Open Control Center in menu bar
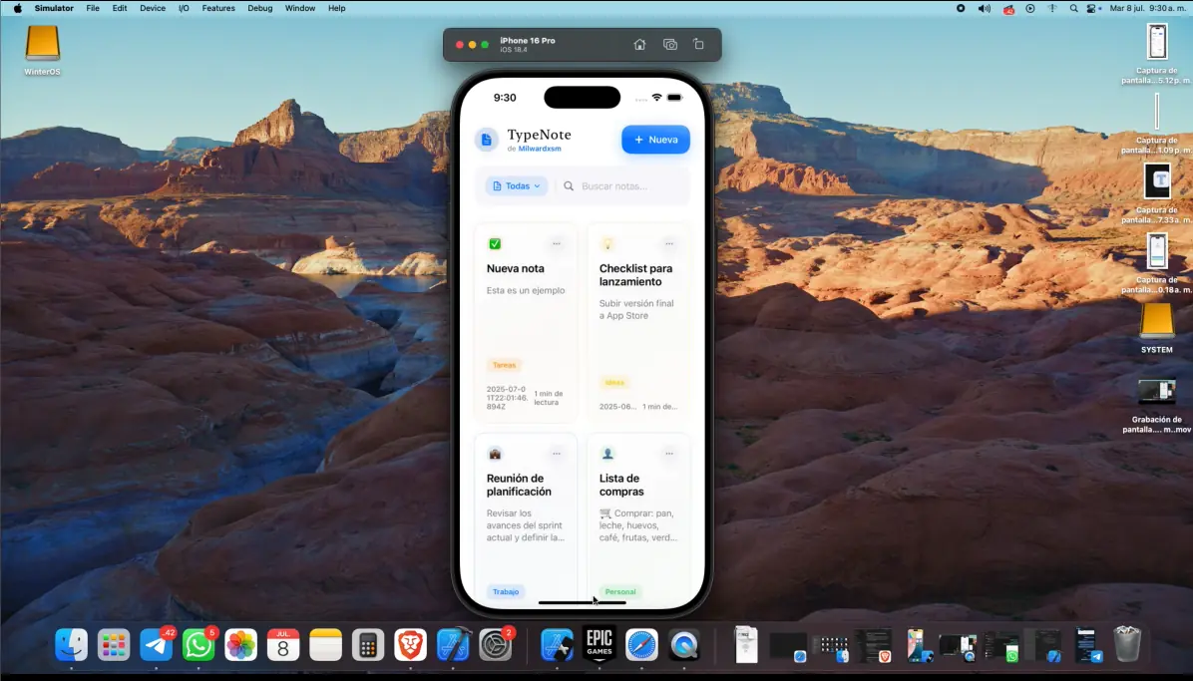This screenshot has width=1193, height=681. click(1092, 8)
